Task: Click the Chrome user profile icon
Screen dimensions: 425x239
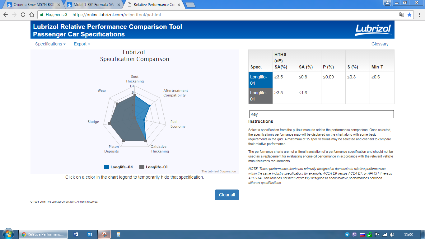Action: [387, 2]
